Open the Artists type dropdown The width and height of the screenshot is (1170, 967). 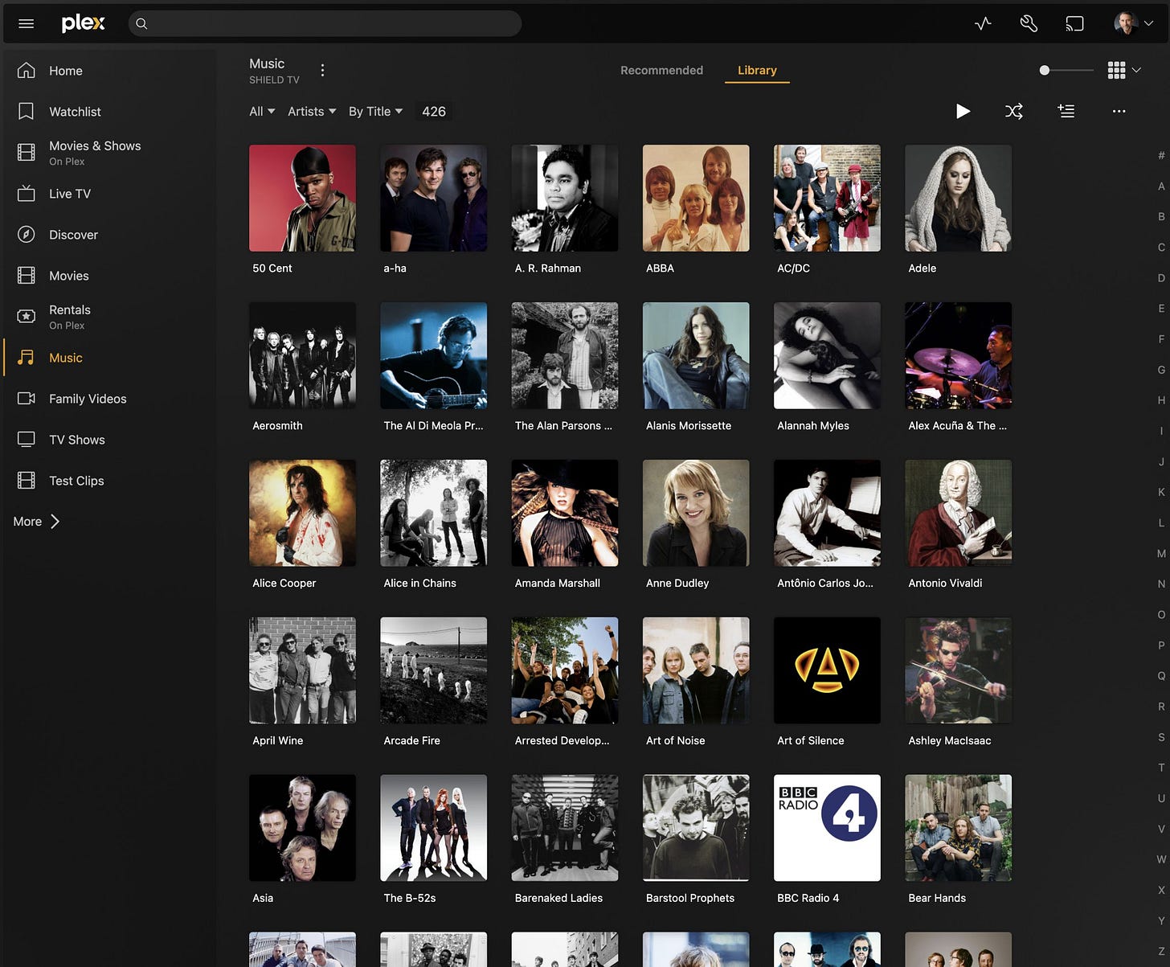(312, 112)
